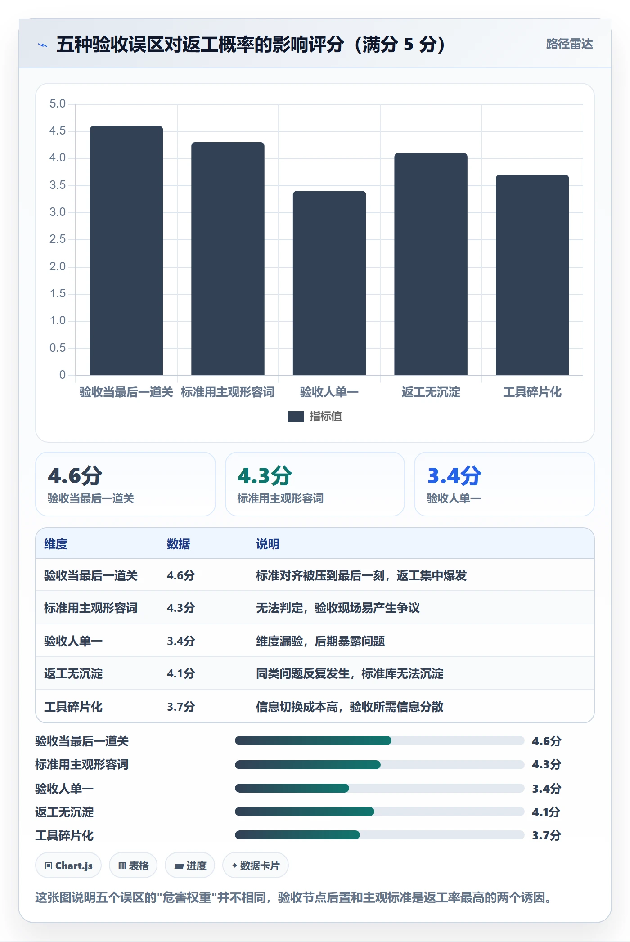Toggle the 指标值 legend swatch
This screenshot has width=630, height=942.
(296, 417)
